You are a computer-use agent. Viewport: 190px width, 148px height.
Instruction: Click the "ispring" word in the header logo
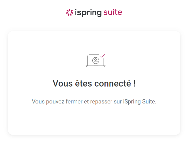pos(88,12)
